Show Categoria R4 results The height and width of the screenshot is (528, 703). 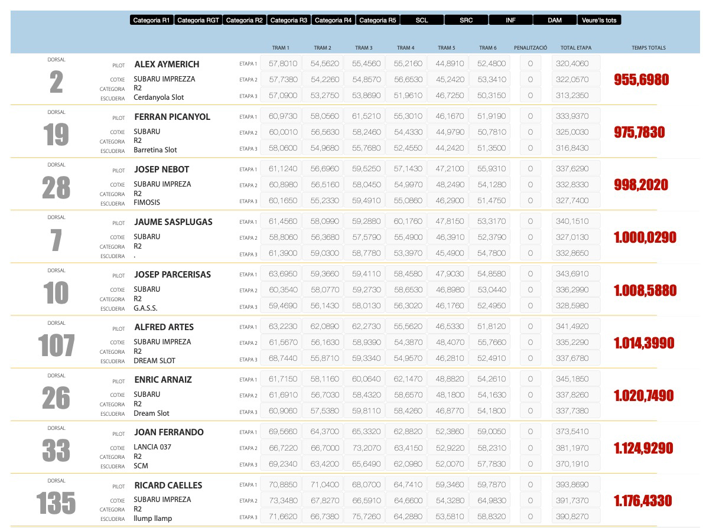(333, 20)
